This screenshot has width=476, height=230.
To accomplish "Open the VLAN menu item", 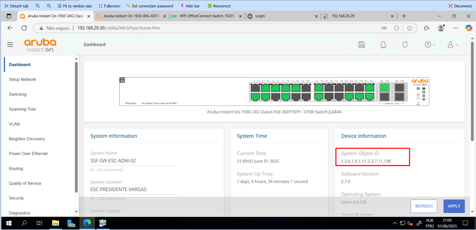I will [14, 124].
